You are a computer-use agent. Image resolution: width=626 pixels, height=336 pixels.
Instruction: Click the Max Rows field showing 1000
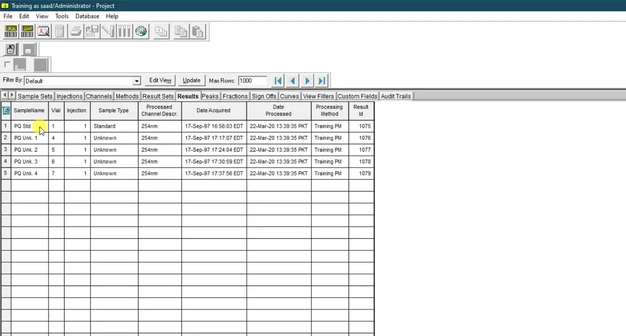tap(252, 81)
